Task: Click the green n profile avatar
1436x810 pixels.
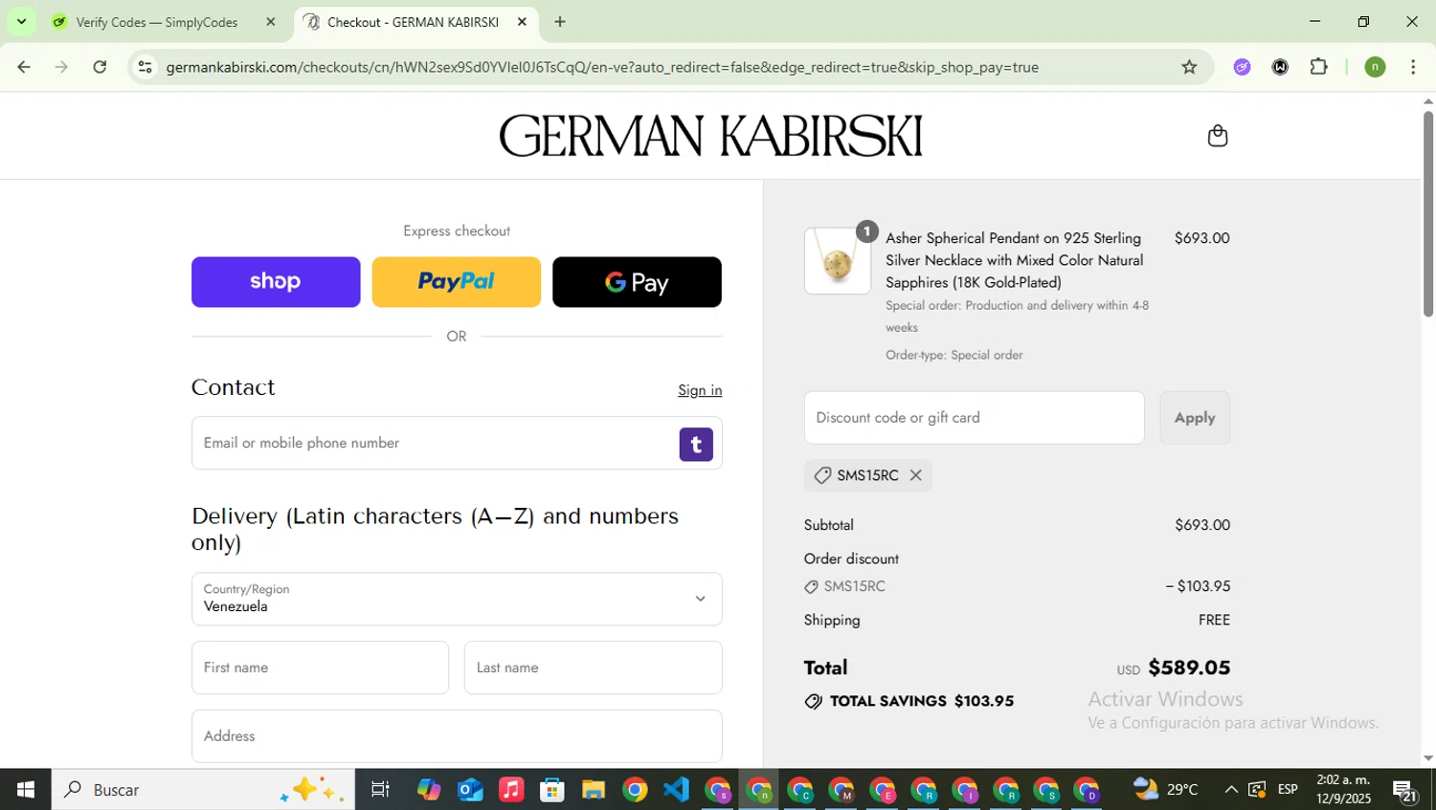Action: [1375, 67]
